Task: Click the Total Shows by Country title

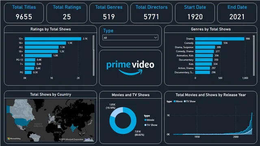Action: point(50,94)
